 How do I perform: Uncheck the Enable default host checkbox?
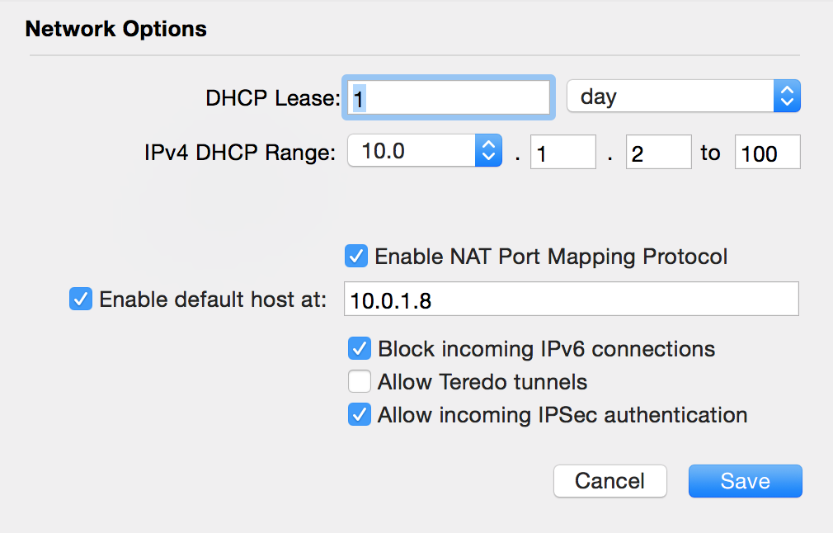coord(81,300)
